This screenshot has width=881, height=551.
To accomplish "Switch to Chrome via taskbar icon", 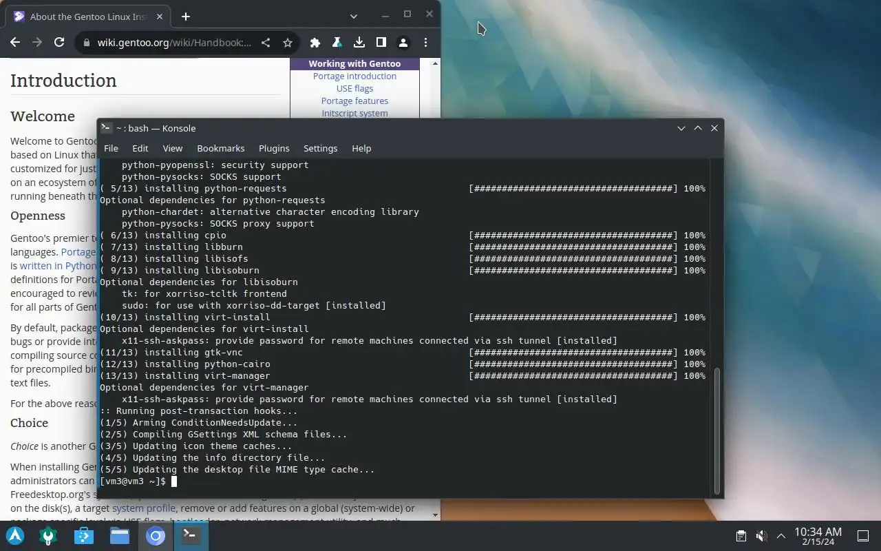I will [156, 536].
